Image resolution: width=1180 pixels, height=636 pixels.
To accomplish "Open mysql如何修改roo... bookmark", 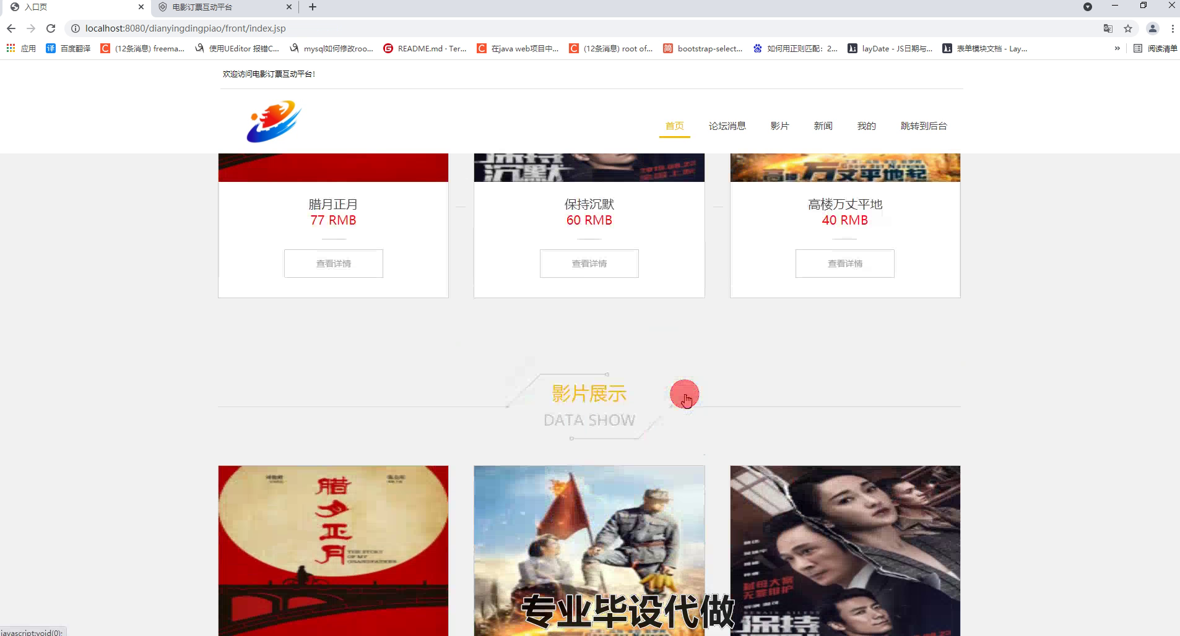I will tap(332, 48).
